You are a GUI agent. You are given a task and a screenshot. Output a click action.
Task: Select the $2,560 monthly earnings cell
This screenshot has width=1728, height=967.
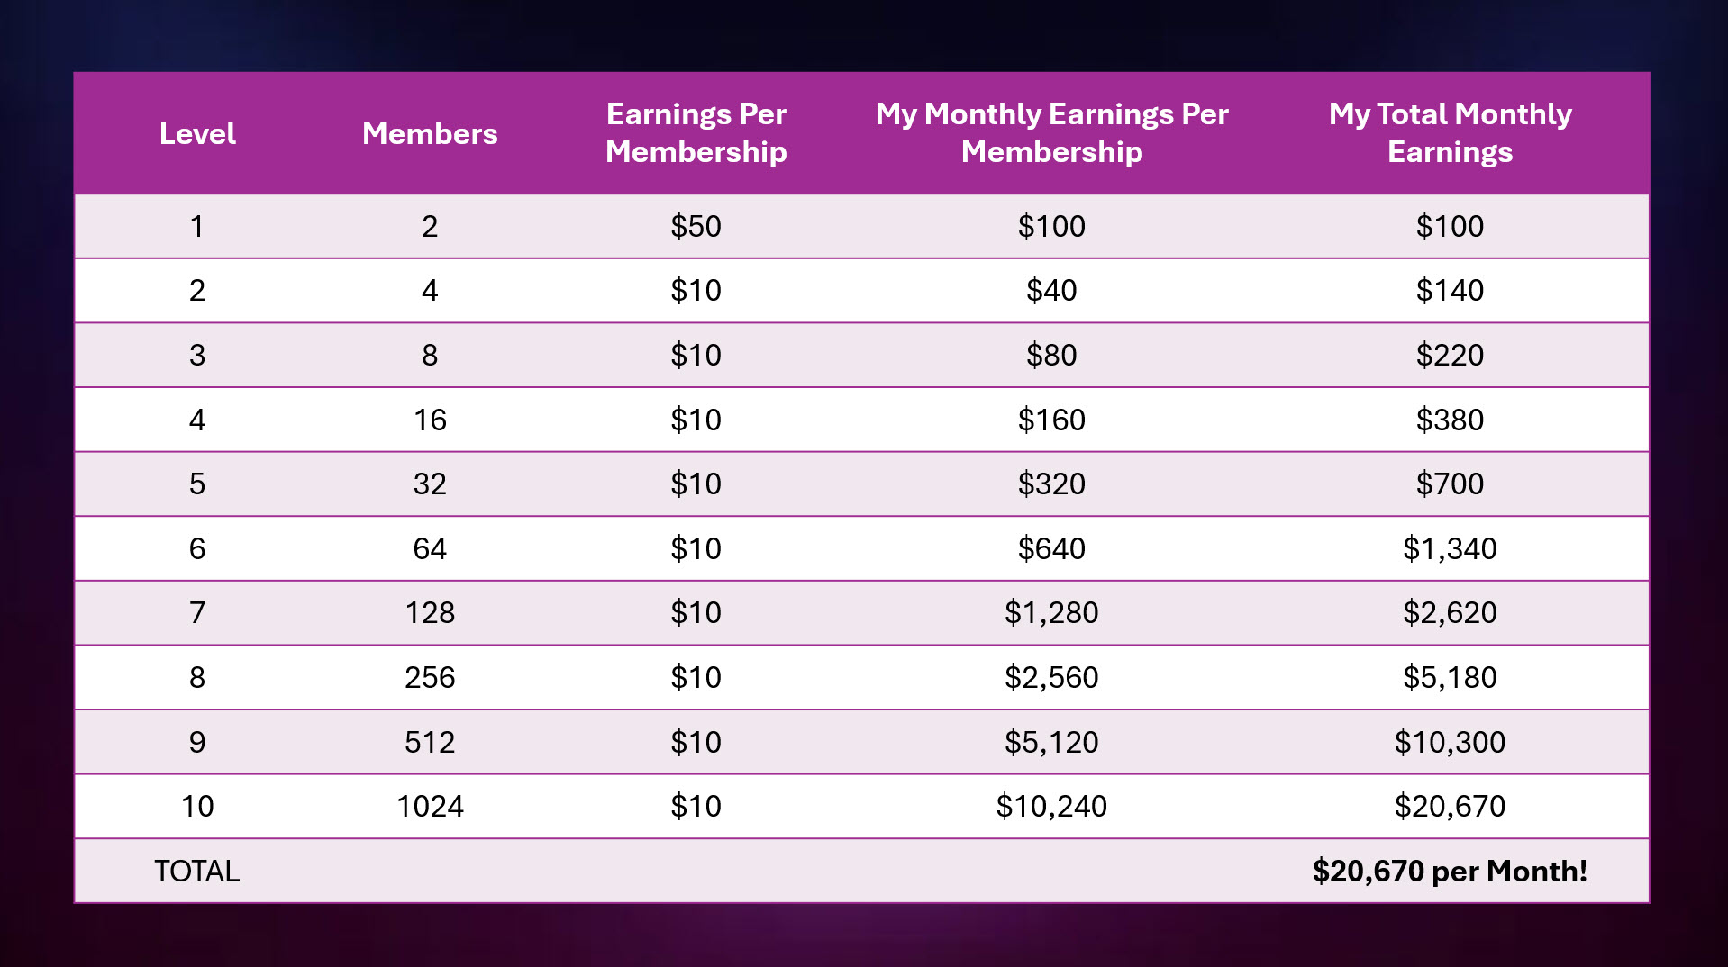point(1051,677)
